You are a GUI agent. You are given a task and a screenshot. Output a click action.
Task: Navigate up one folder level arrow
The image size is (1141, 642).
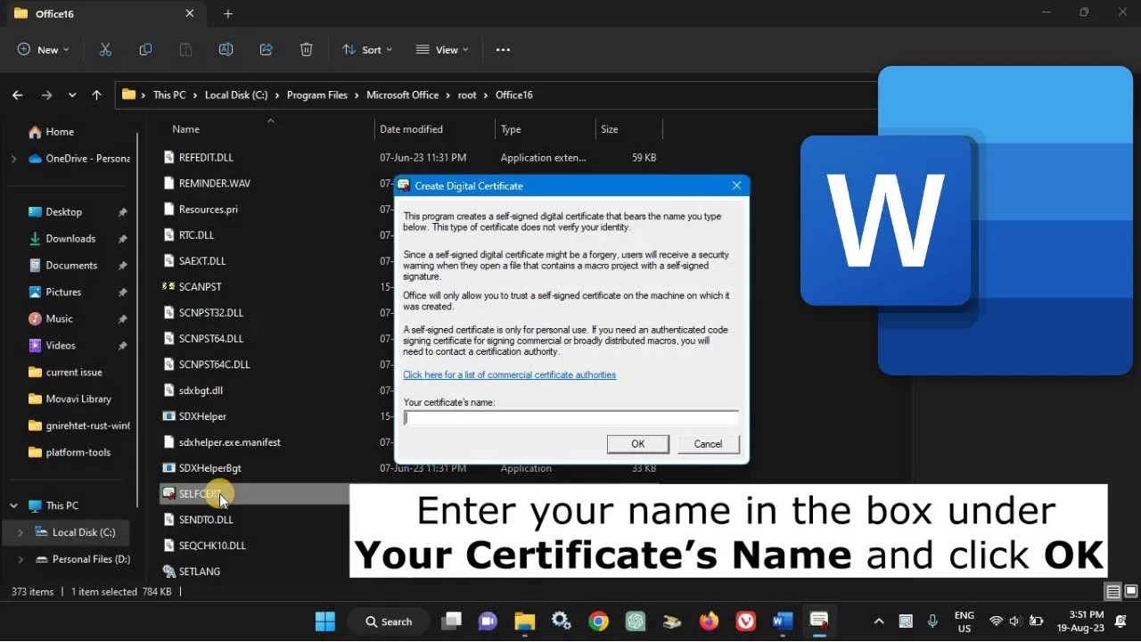click(x=96, y=95)
